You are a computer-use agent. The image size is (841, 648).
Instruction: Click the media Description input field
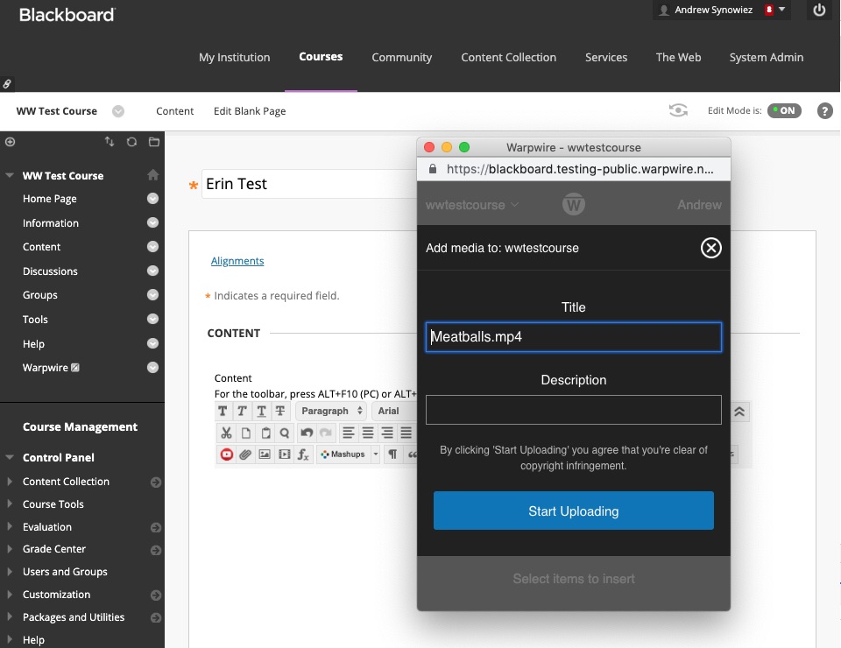573,410
